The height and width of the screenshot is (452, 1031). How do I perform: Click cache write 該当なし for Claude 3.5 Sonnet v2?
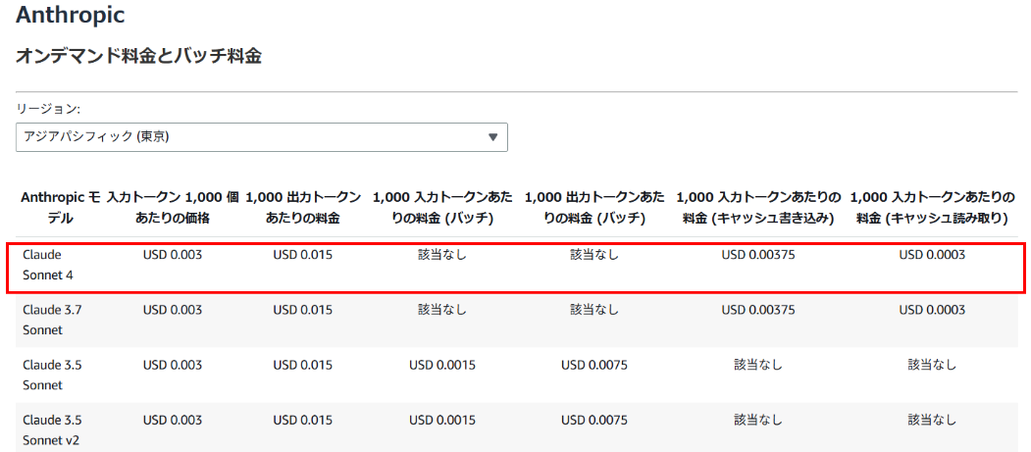(x=758, y=419)
